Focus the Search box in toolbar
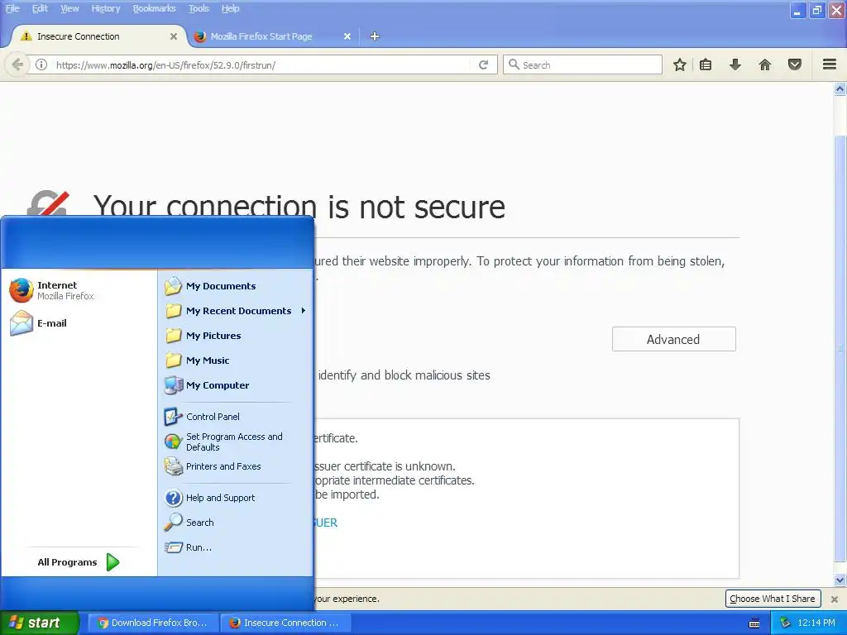This screenshot has width=847, height=635. coord(582,64)
